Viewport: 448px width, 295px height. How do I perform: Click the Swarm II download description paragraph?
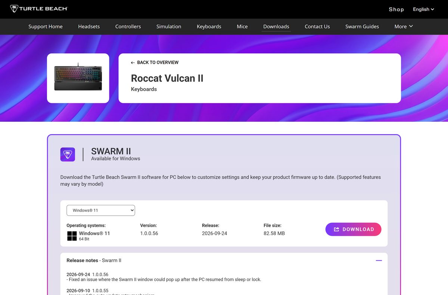click(x=221, y=181)
